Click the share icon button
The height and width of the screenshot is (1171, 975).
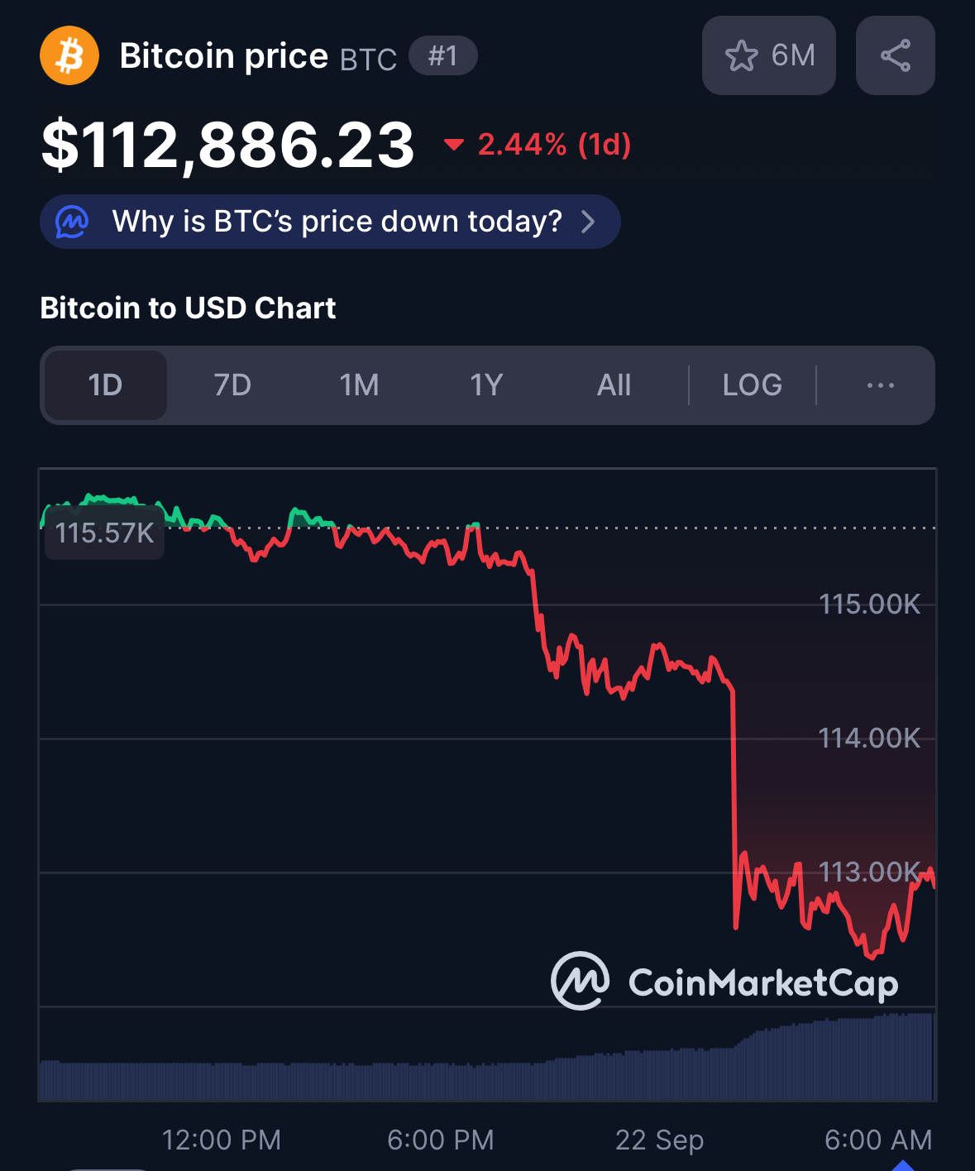pyautogui.click(x=895, y=56)
